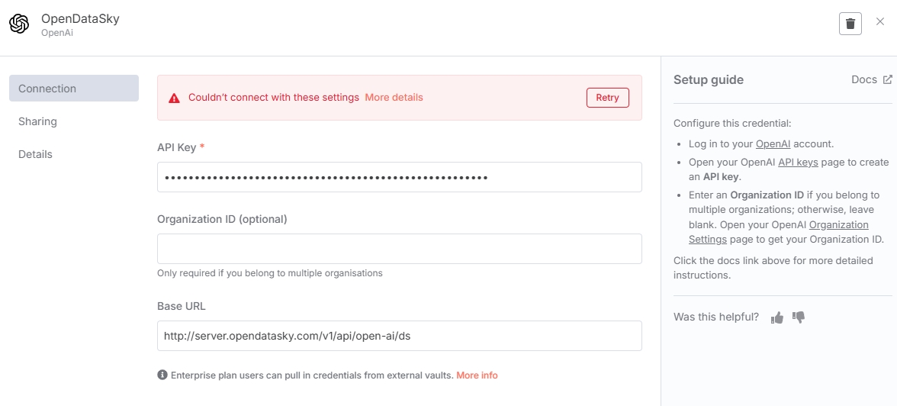
Task: Follow the OpenAI account link
Action: 773,143
